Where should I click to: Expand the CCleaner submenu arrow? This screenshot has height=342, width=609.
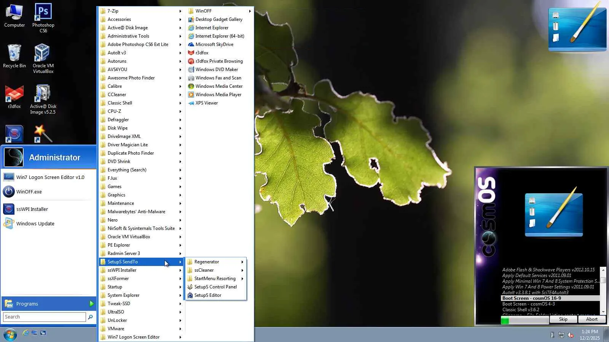pyautogui.click(x=180, y=95)
